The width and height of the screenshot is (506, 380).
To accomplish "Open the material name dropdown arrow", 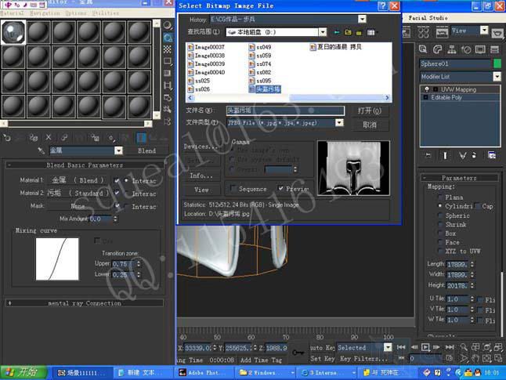I will 118,150.
